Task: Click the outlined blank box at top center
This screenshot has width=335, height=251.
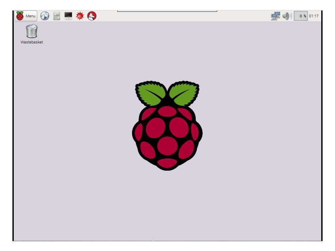Action: pyautogui.click(x=167, y=10)
